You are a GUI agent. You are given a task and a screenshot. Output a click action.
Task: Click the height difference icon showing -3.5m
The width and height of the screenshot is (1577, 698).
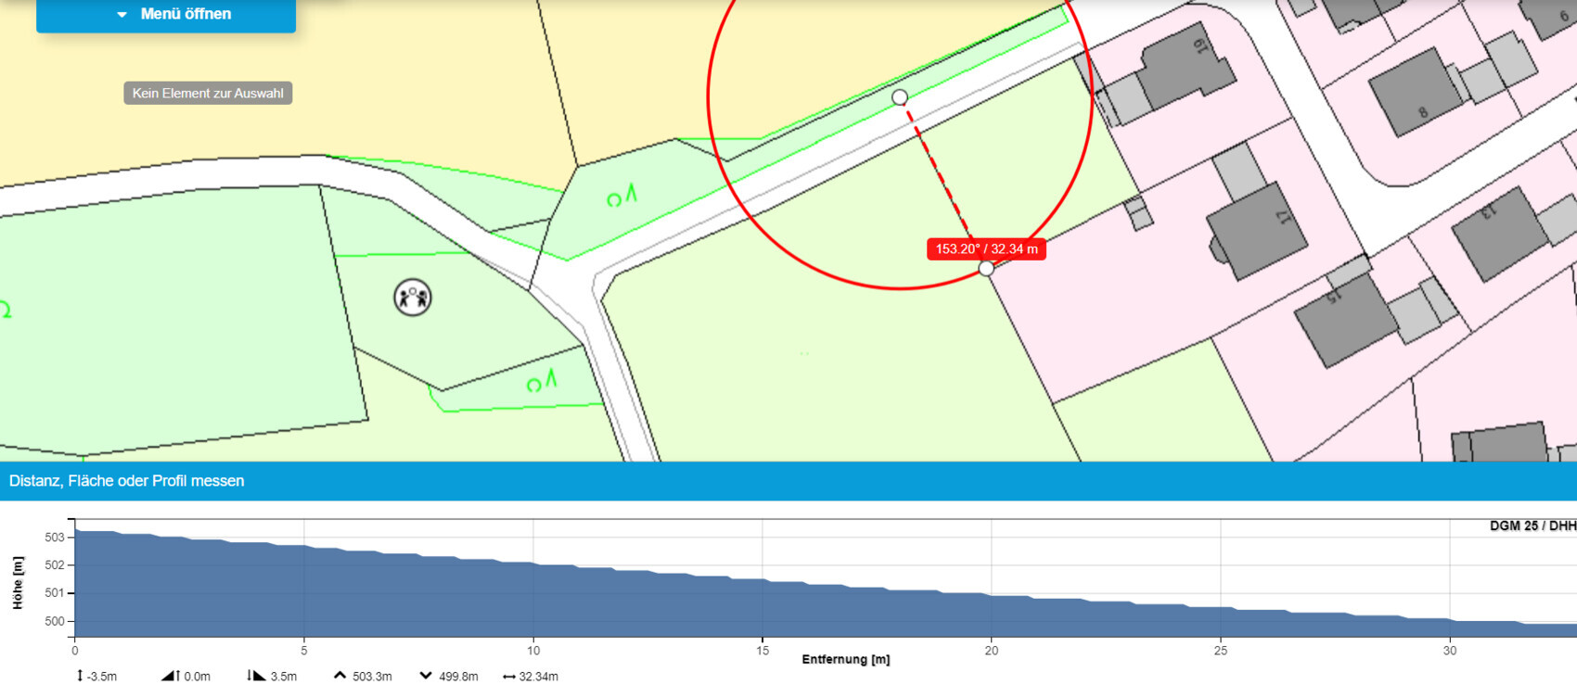[80, 676]
